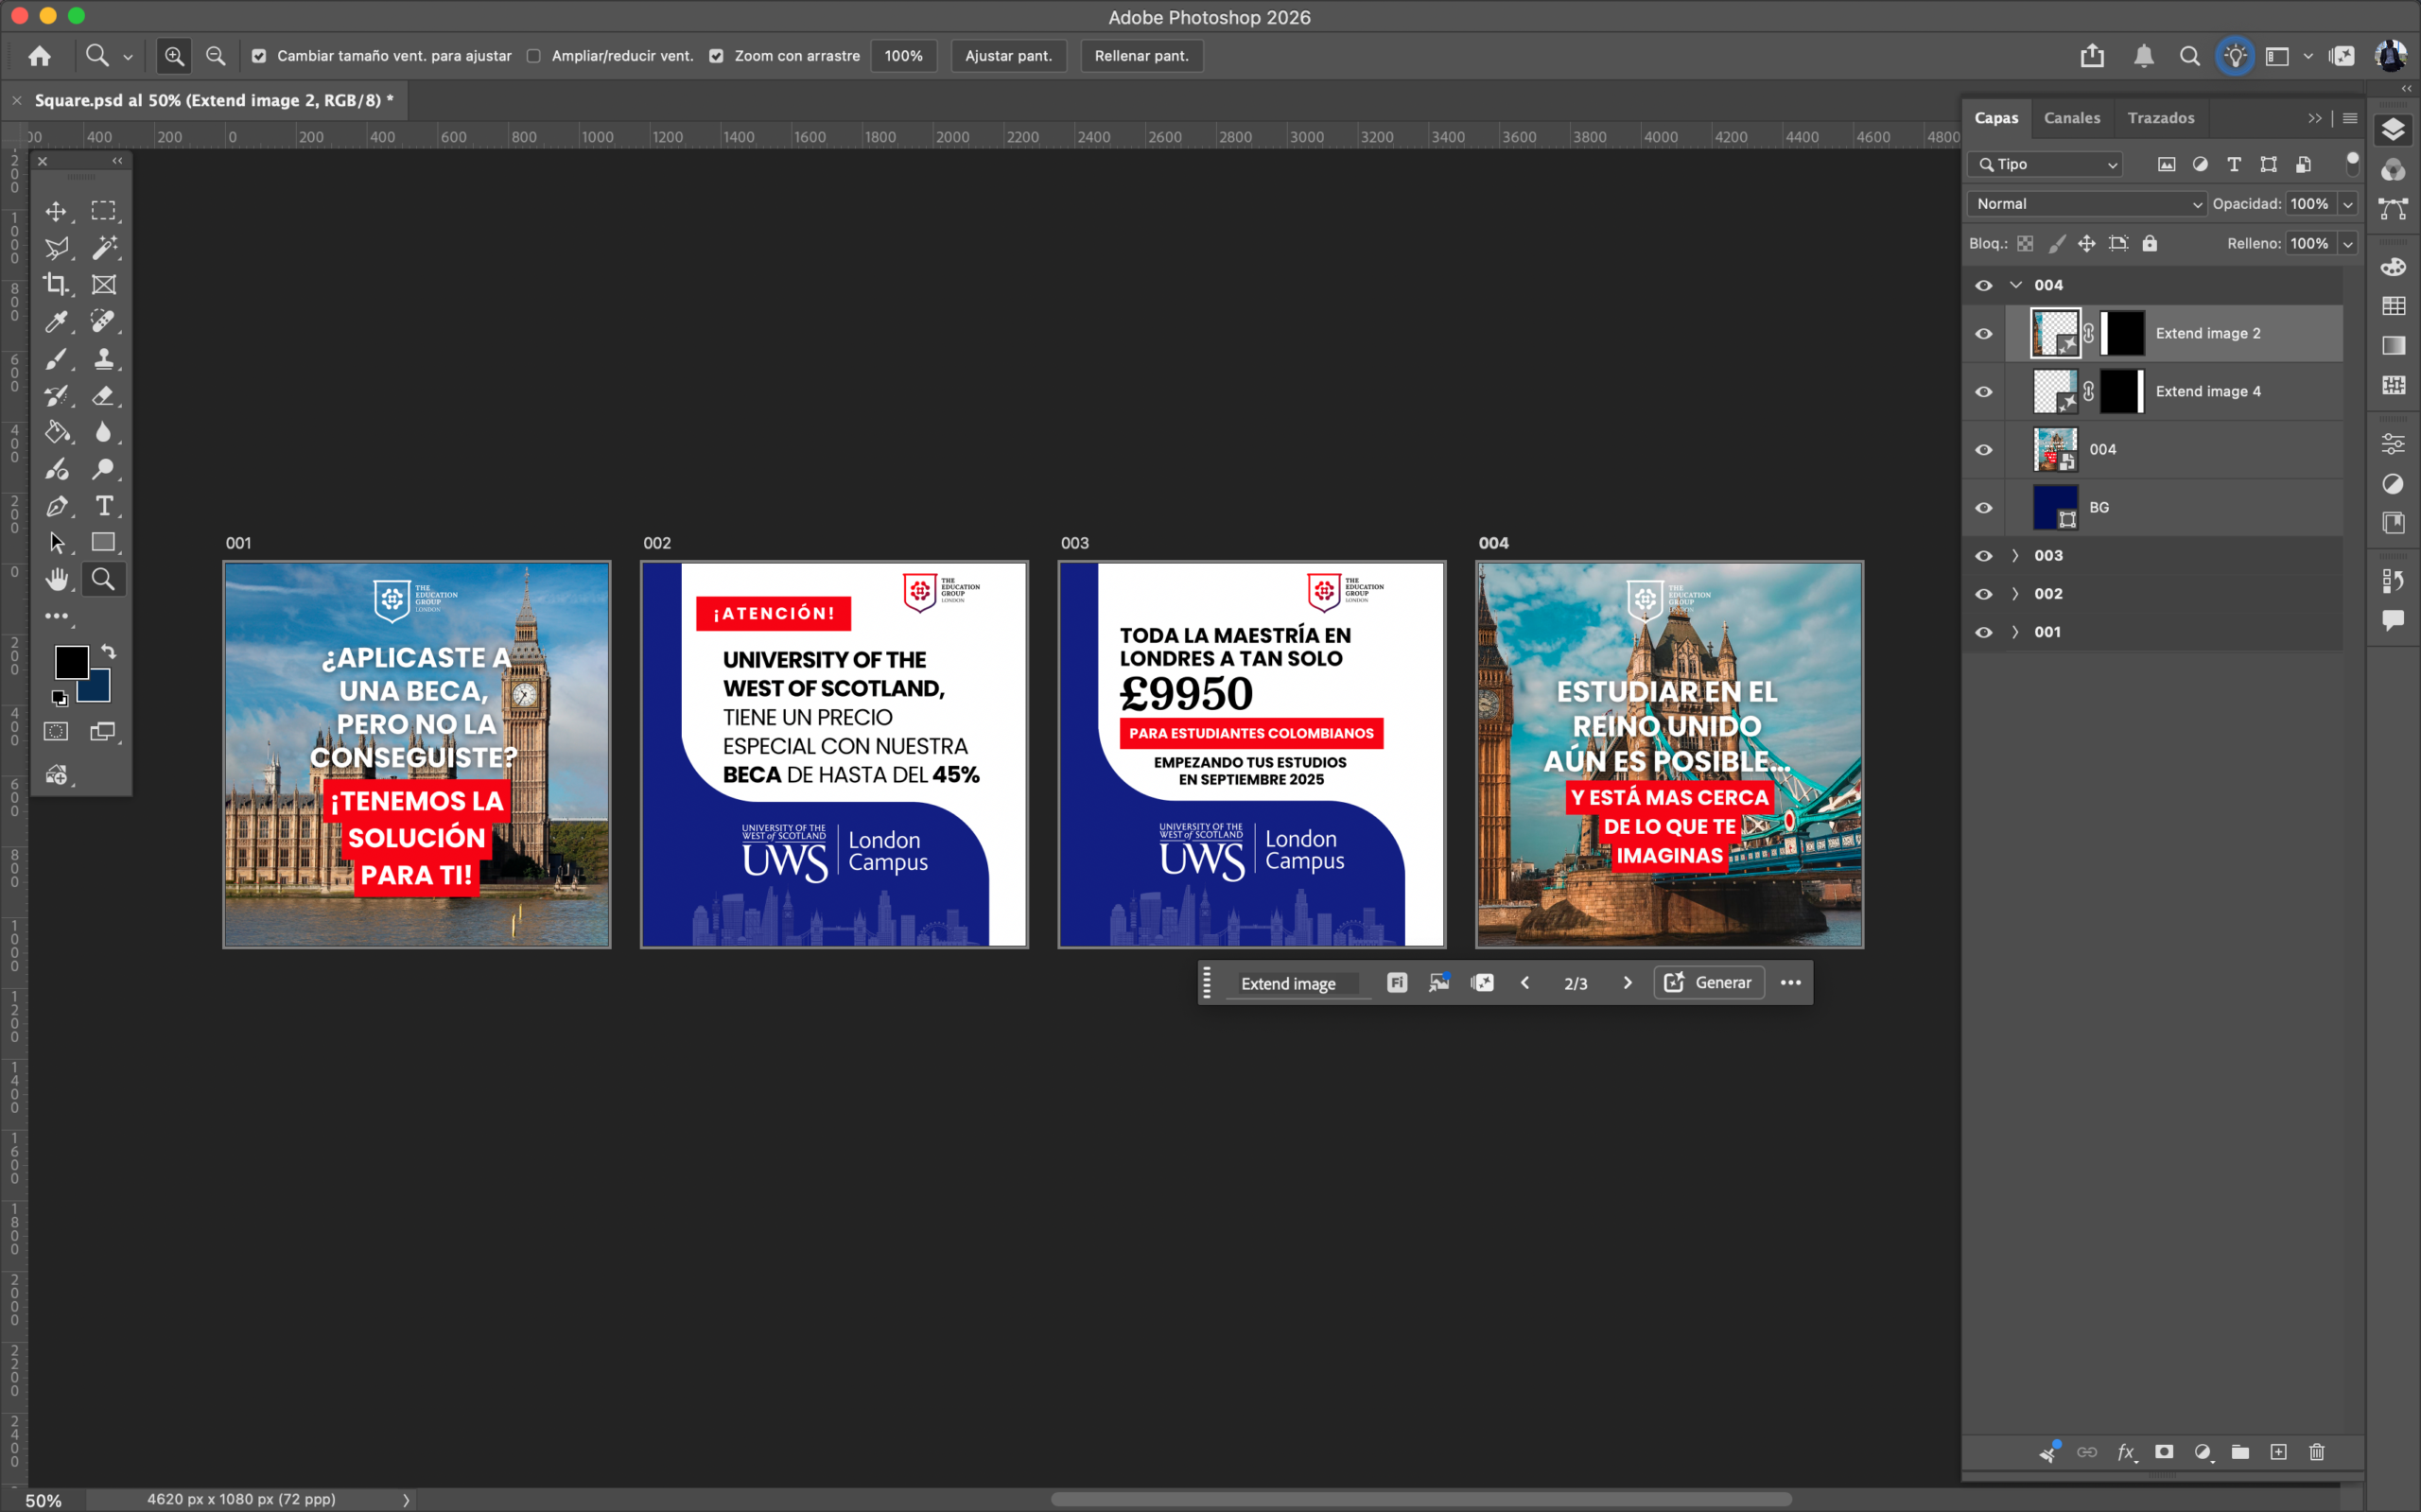This screenshot has width=2421, height=1512.
Task: Switch to the Trazados tab
Action: [x=2160, y=118]
